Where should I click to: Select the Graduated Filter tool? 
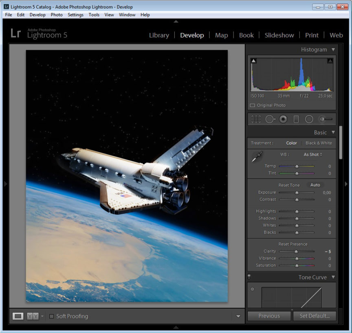[296, 119]
